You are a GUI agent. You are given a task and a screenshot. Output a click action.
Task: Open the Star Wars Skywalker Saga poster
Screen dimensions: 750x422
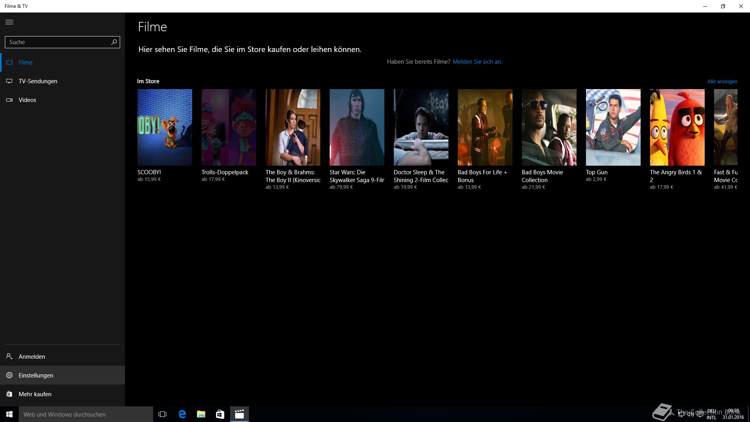click(x=357, y=127)
